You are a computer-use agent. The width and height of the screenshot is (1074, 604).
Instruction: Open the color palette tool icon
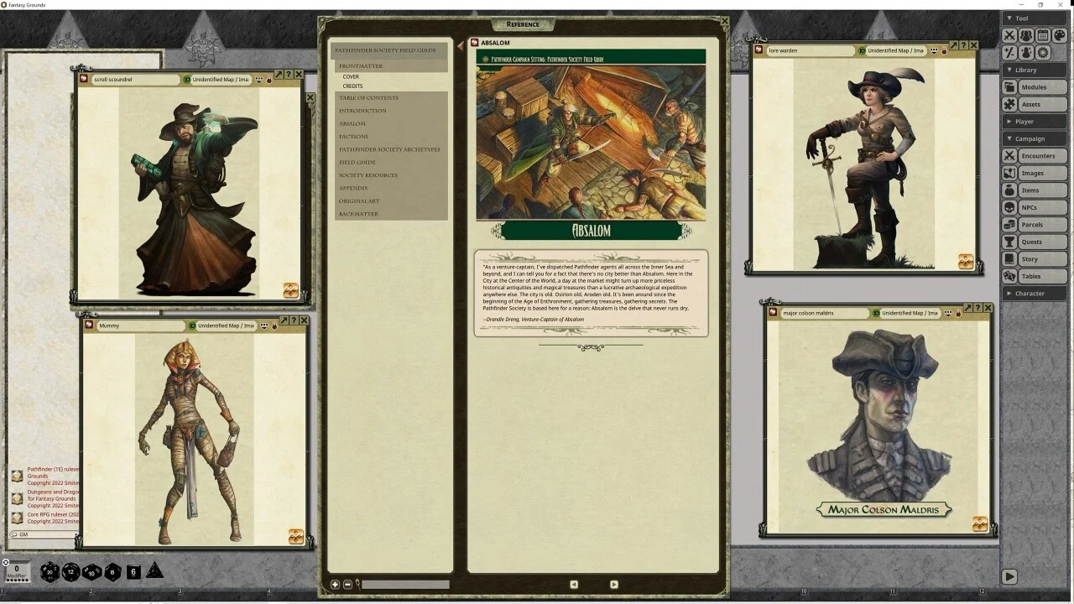[x=1059, y=35]
